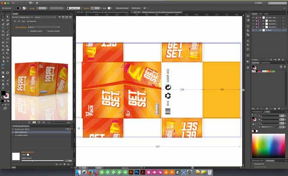
Task: Click the orange Stroke label in control bar
Action: pos(32,8)
